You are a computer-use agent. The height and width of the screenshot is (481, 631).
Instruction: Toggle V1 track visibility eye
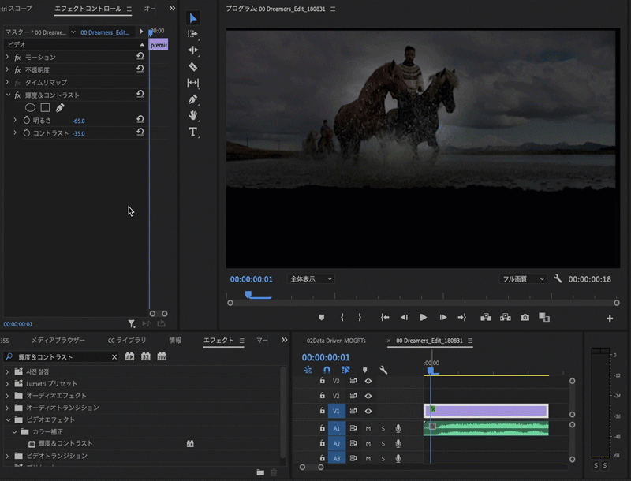pos(368,411)
